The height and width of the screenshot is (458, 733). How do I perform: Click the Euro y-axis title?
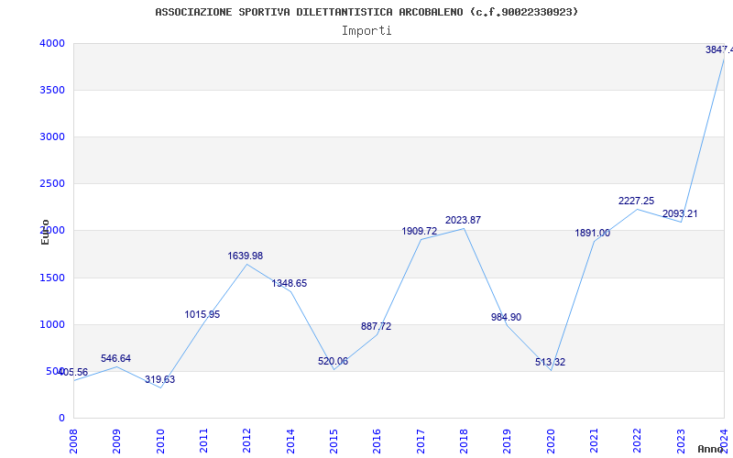[x=45, y=233]
